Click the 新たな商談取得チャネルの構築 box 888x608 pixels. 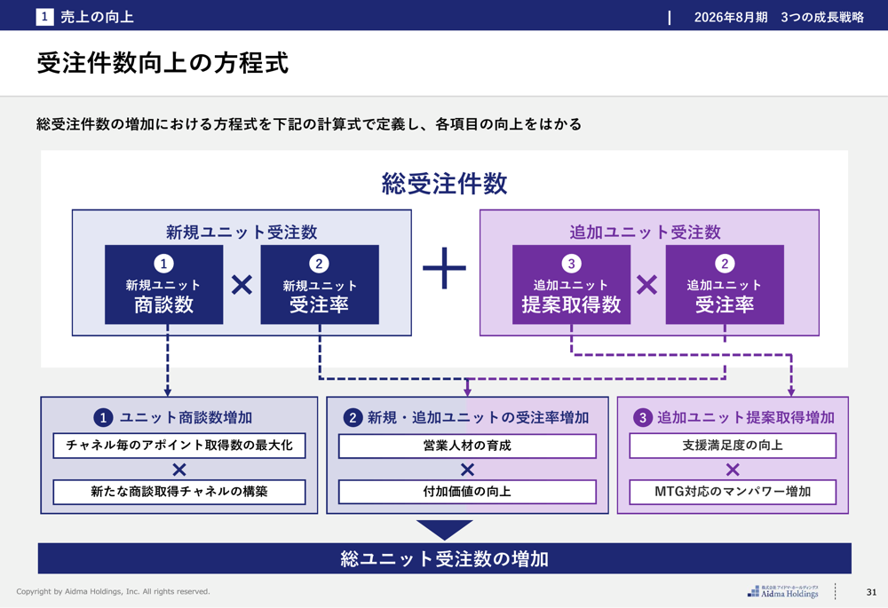click(179, 492)
